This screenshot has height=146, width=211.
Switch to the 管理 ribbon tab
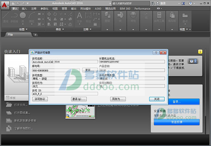(x=64, y=9)
